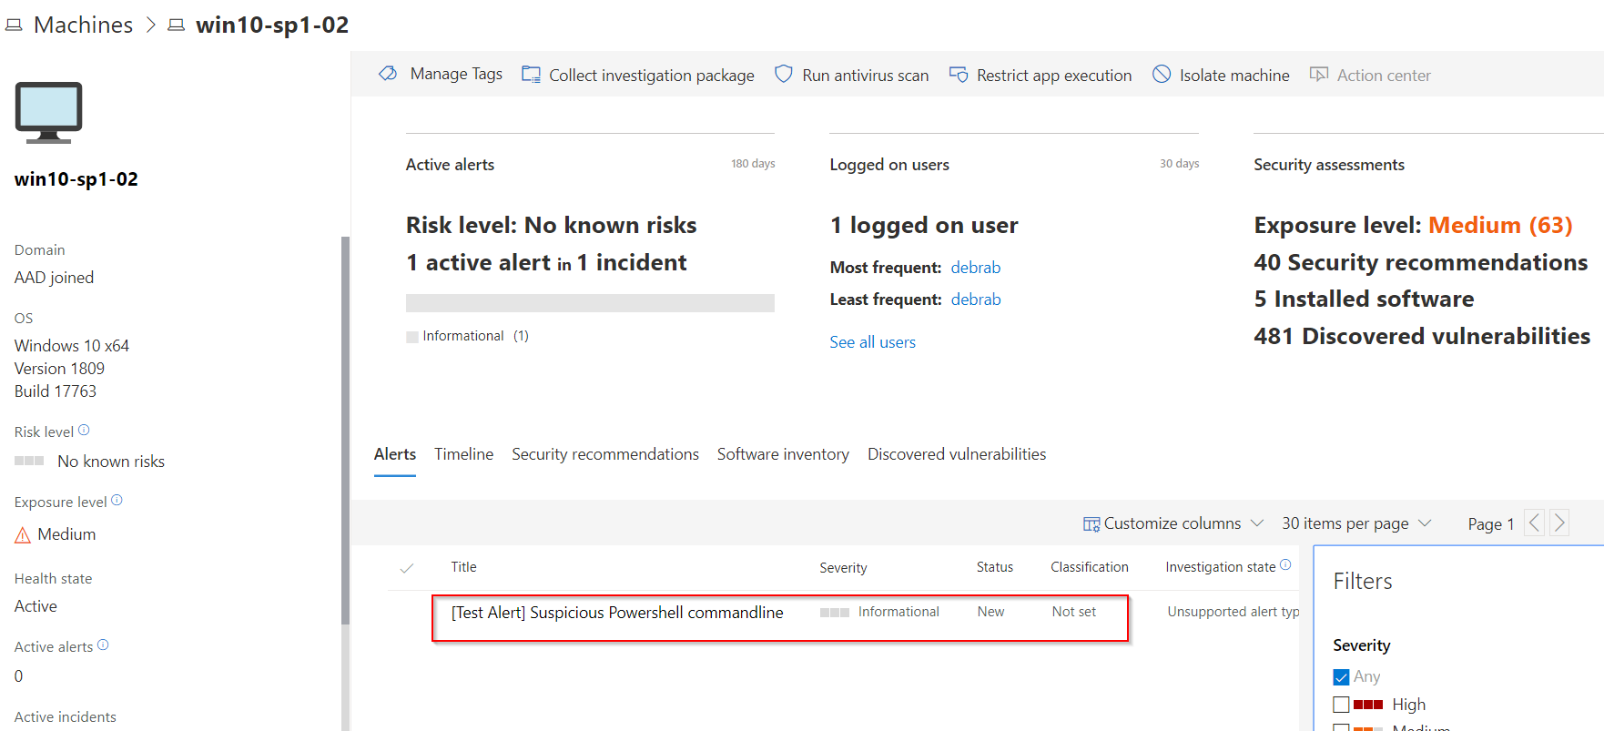Click the Active alerts informational severity bar

(x=590, y=303)
